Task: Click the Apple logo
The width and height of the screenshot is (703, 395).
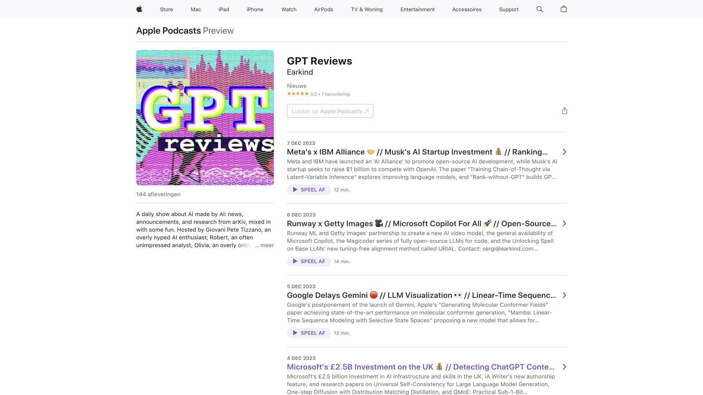Action: pos(139,9)
